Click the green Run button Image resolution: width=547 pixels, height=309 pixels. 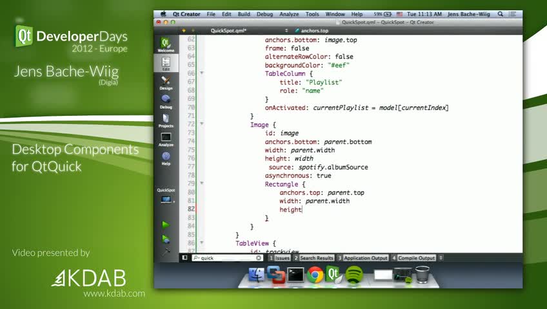pos(166,225)
